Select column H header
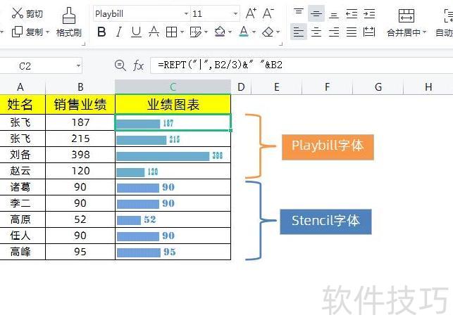 coord(428,86)
